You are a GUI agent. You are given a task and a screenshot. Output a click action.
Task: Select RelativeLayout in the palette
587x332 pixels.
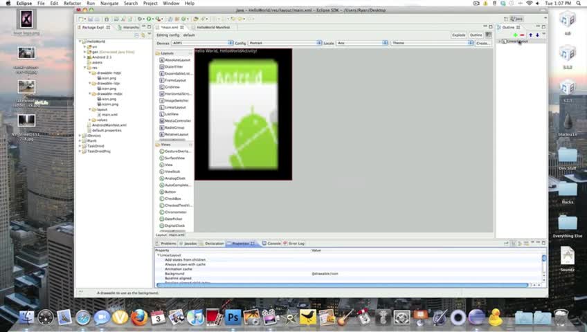tap(174, 134)
